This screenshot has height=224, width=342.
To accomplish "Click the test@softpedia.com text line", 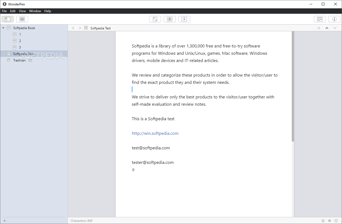I will point(151,148).
